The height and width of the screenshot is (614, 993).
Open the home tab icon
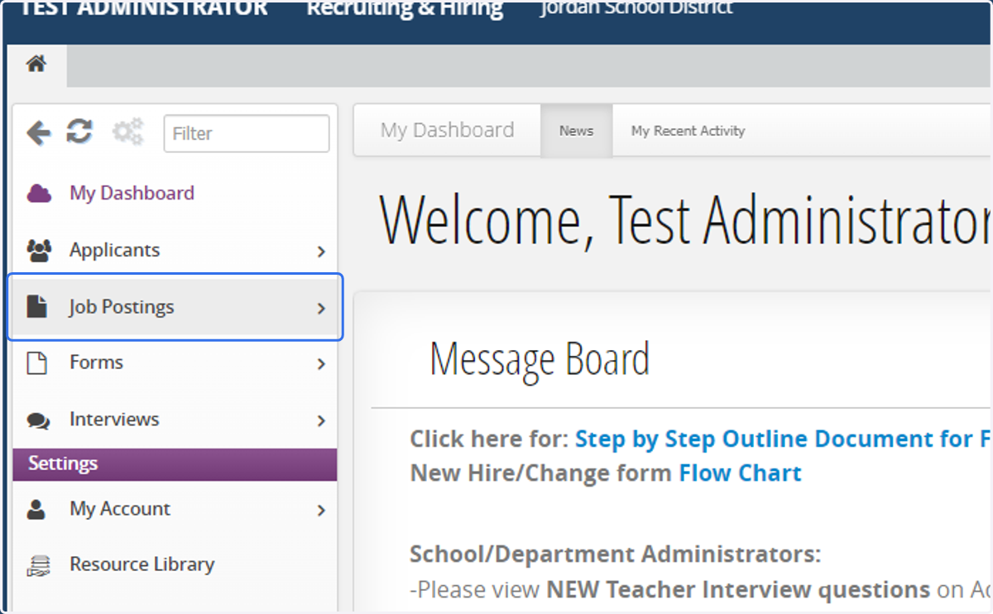coord(36,63)
